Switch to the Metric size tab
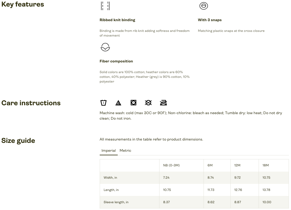Screen dimensions: 291x210 125,151
